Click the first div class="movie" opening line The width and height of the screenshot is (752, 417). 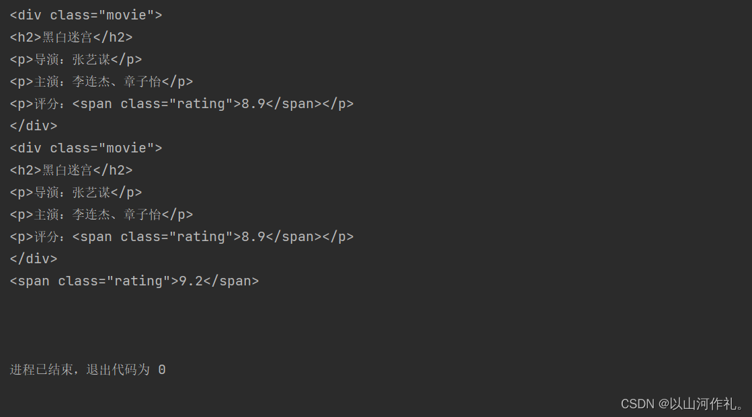click(x=86, y=15)
